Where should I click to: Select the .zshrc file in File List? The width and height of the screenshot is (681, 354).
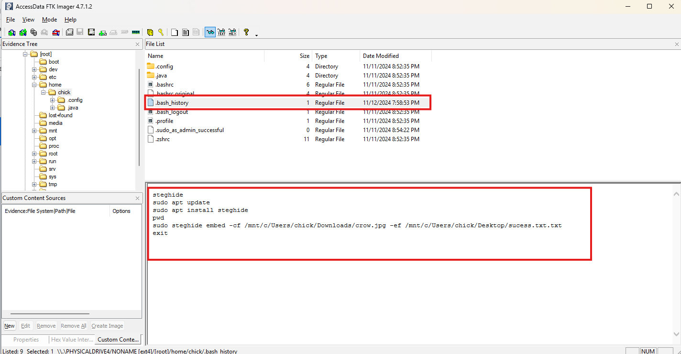pos(163,139)
